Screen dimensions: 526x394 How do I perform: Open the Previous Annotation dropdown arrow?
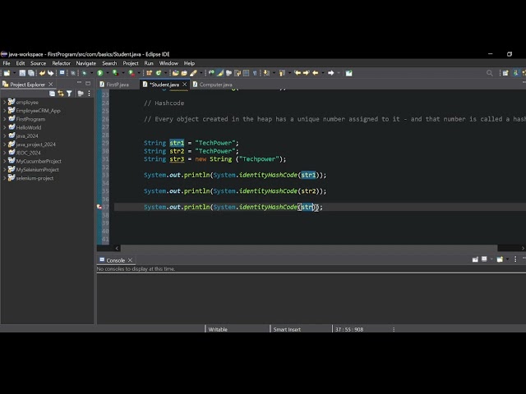pos(289,73)
